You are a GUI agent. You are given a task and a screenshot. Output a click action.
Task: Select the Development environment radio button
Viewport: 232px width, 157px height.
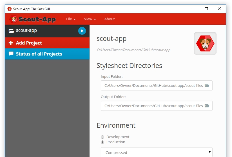(102, 137)
